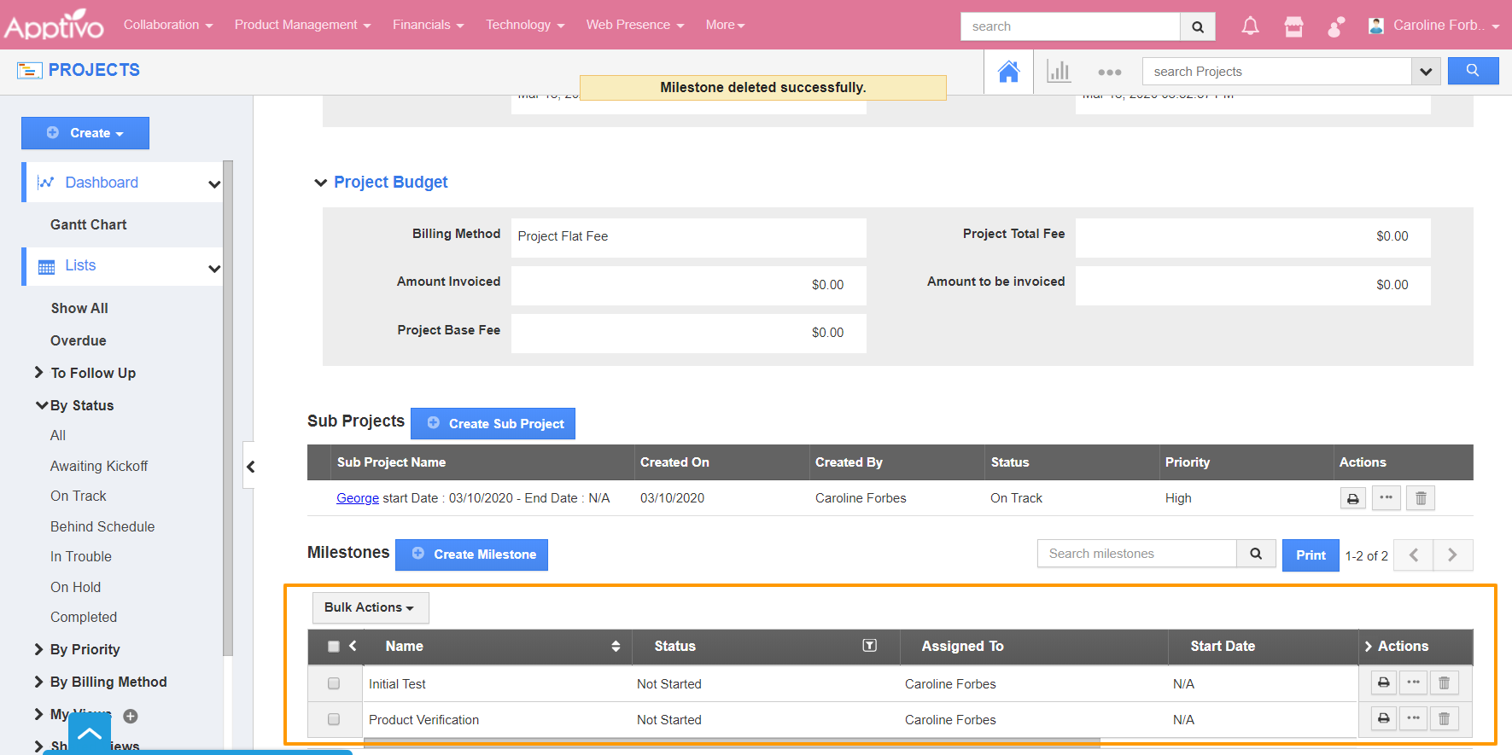Screen dimensions: 1512x755
Task: Click the milestone search magnifier
Action: coord(1256,554)
